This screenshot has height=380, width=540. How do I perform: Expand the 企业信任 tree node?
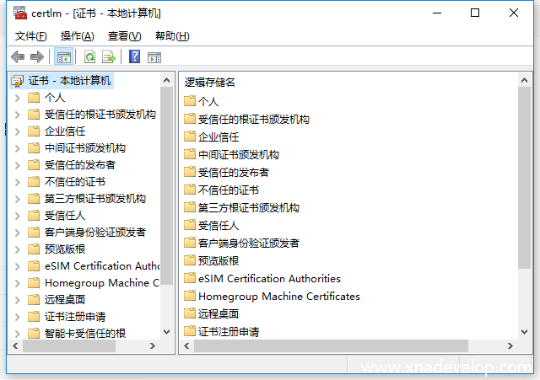pyautogui.click(x=17, y=131)
